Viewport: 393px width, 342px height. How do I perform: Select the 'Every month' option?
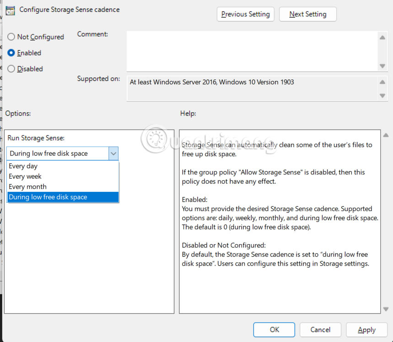(27, 187)
